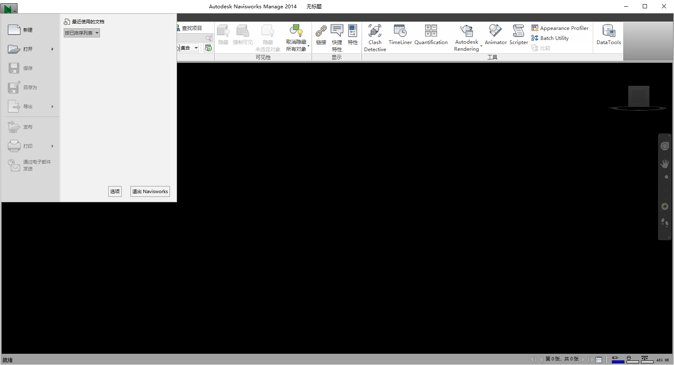
Task: Create a new file with 新建
Action: (30, 30)
